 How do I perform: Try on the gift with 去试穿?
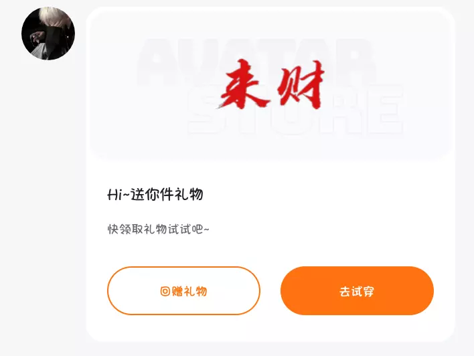pos(357,290)
